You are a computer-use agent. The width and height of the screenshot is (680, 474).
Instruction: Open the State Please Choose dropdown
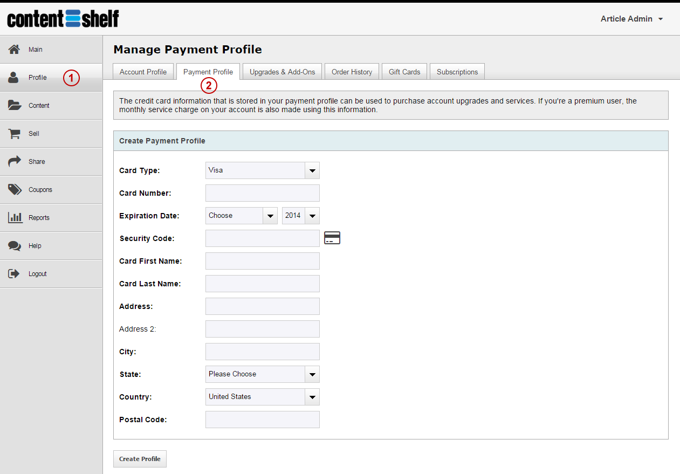pyautogui.click(x=263, y=374)
